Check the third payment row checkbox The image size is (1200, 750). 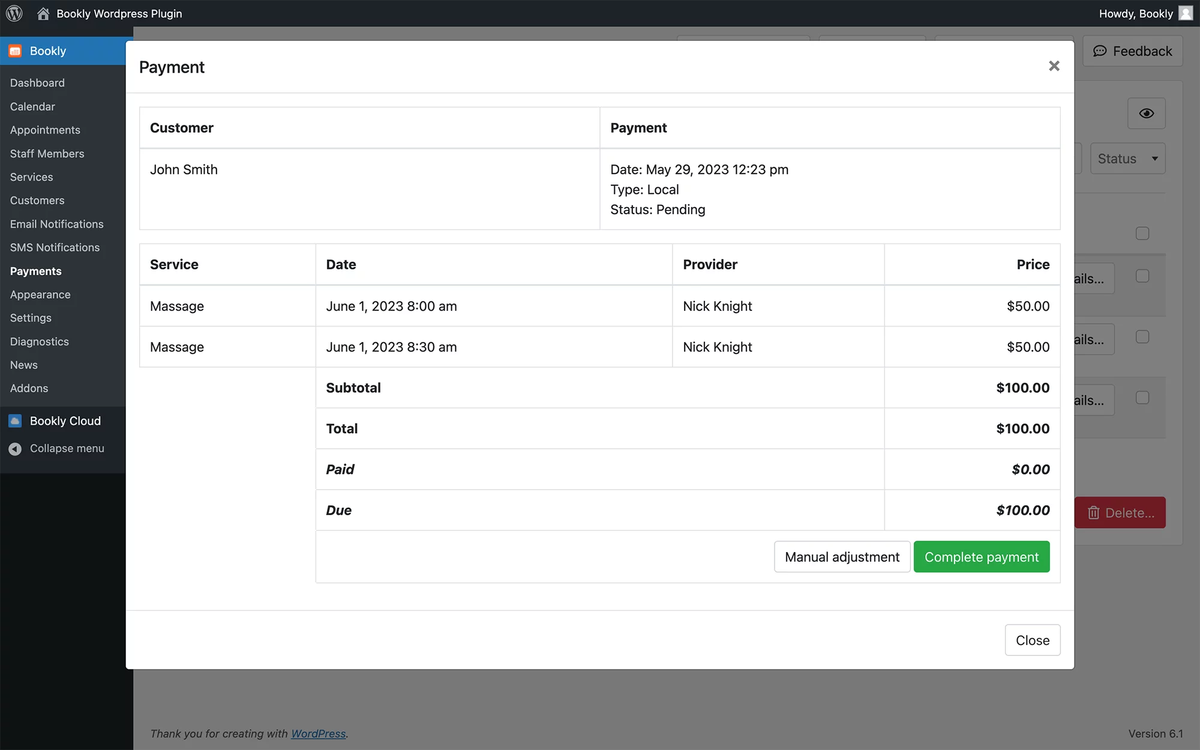(x=1142, y=398)
